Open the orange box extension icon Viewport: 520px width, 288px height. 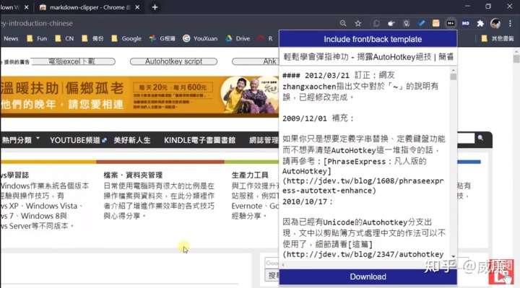435,23
